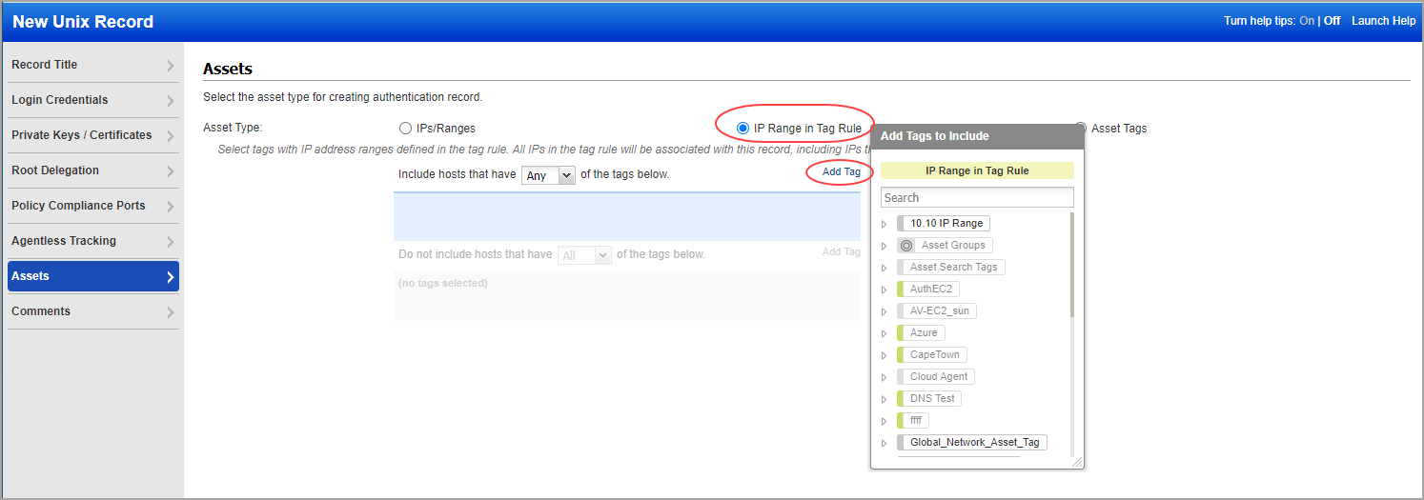Select the 10.10 IP Range tag
The image size is (1424, 500).
(944, 223)
